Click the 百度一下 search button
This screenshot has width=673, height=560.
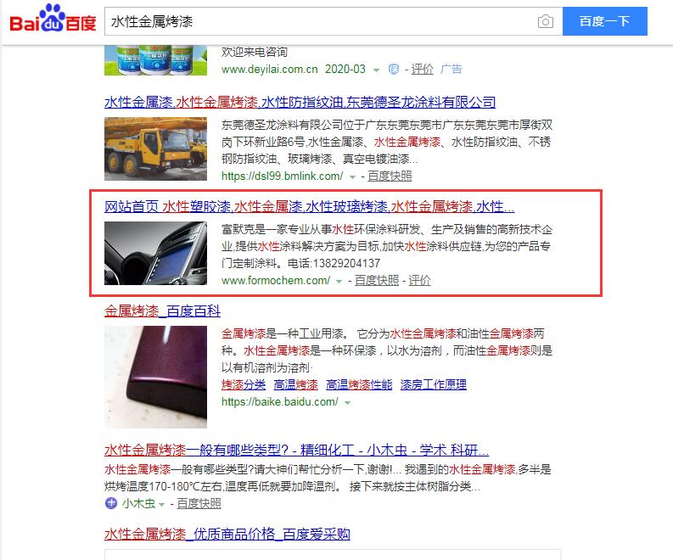605,21
